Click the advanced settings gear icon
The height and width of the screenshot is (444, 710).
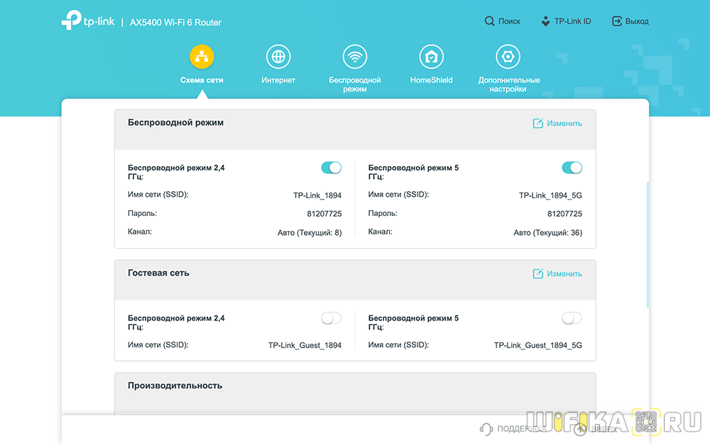(508, 57)
